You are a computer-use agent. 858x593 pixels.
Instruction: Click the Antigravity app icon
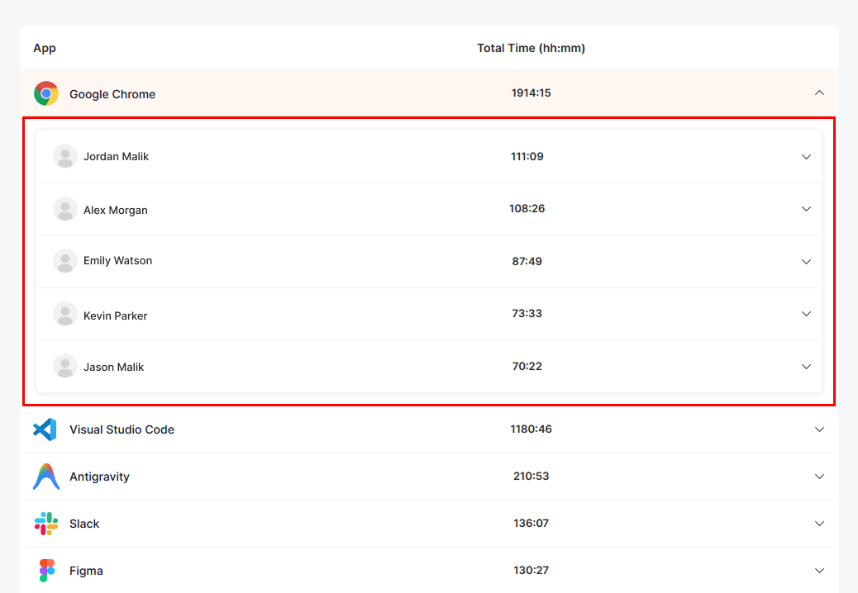coord(46,477)
